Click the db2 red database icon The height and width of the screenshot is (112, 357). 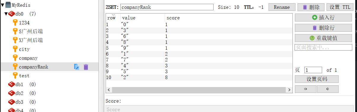pyautogui.click(x=12, y=93)
